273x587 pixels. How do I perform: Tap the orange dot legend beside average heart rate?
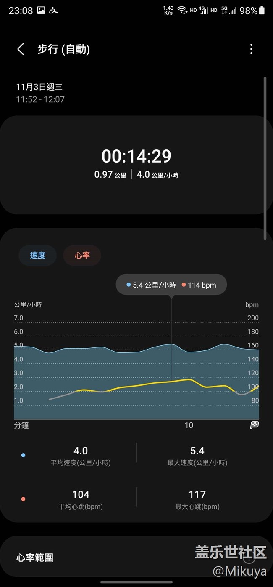[x=23, y=499]
